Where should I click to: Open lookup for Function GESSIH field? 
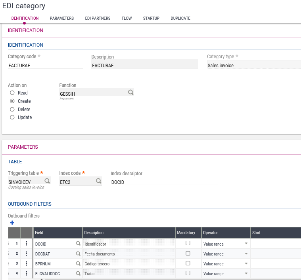[130, 92]
